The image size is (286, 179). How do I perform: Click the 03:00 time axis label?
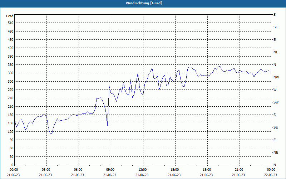click(x=47, y=169)
